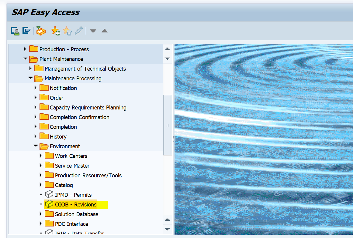The width and height of the screenshot is (353, 238).
Task: Click the PDC Interface folder icon
Action: coord(49,223)
